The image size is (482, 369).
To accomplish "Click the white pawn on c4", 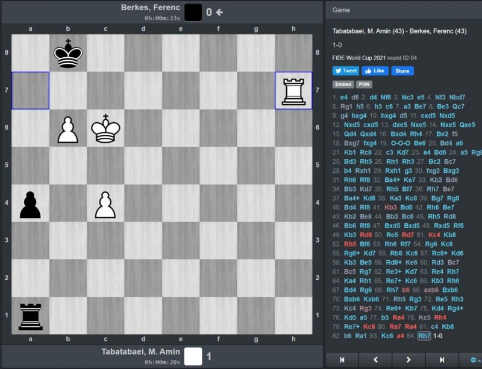I will tap(105, 203).
